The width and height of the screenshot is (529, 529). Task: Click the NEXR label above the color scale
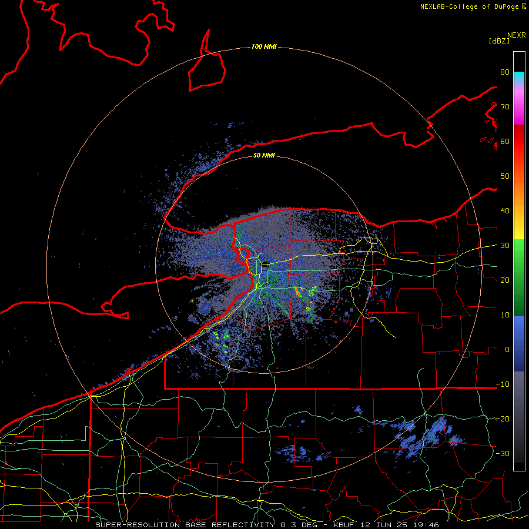pos(517,35)
